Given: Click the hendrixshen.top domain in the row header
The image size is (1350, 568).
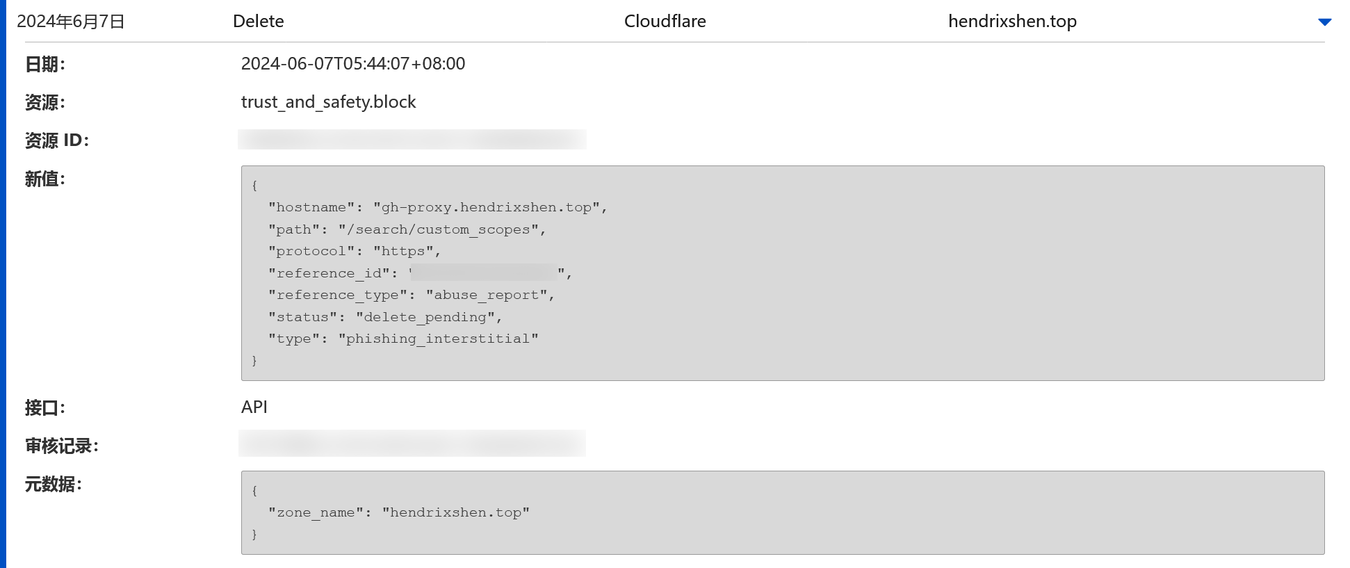Looking at the screenshot, I should (1012, 22).
